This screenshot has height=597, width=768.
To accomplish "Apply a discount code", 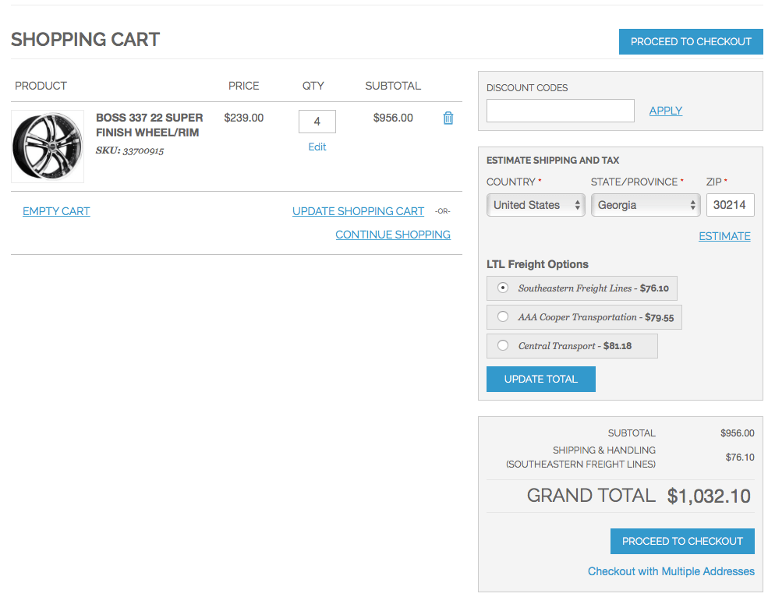I will pyautogui.click(x=665, y=110).
